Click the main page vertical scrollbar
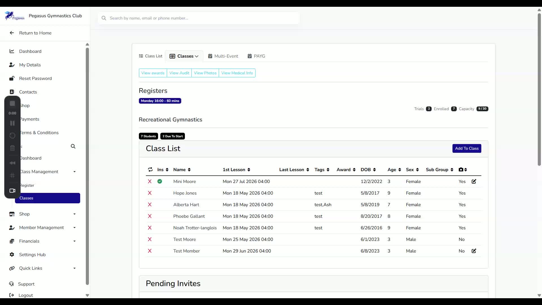The height and width of the screenshot is (305, 542). pyautogui.click(x=539, y=90)
